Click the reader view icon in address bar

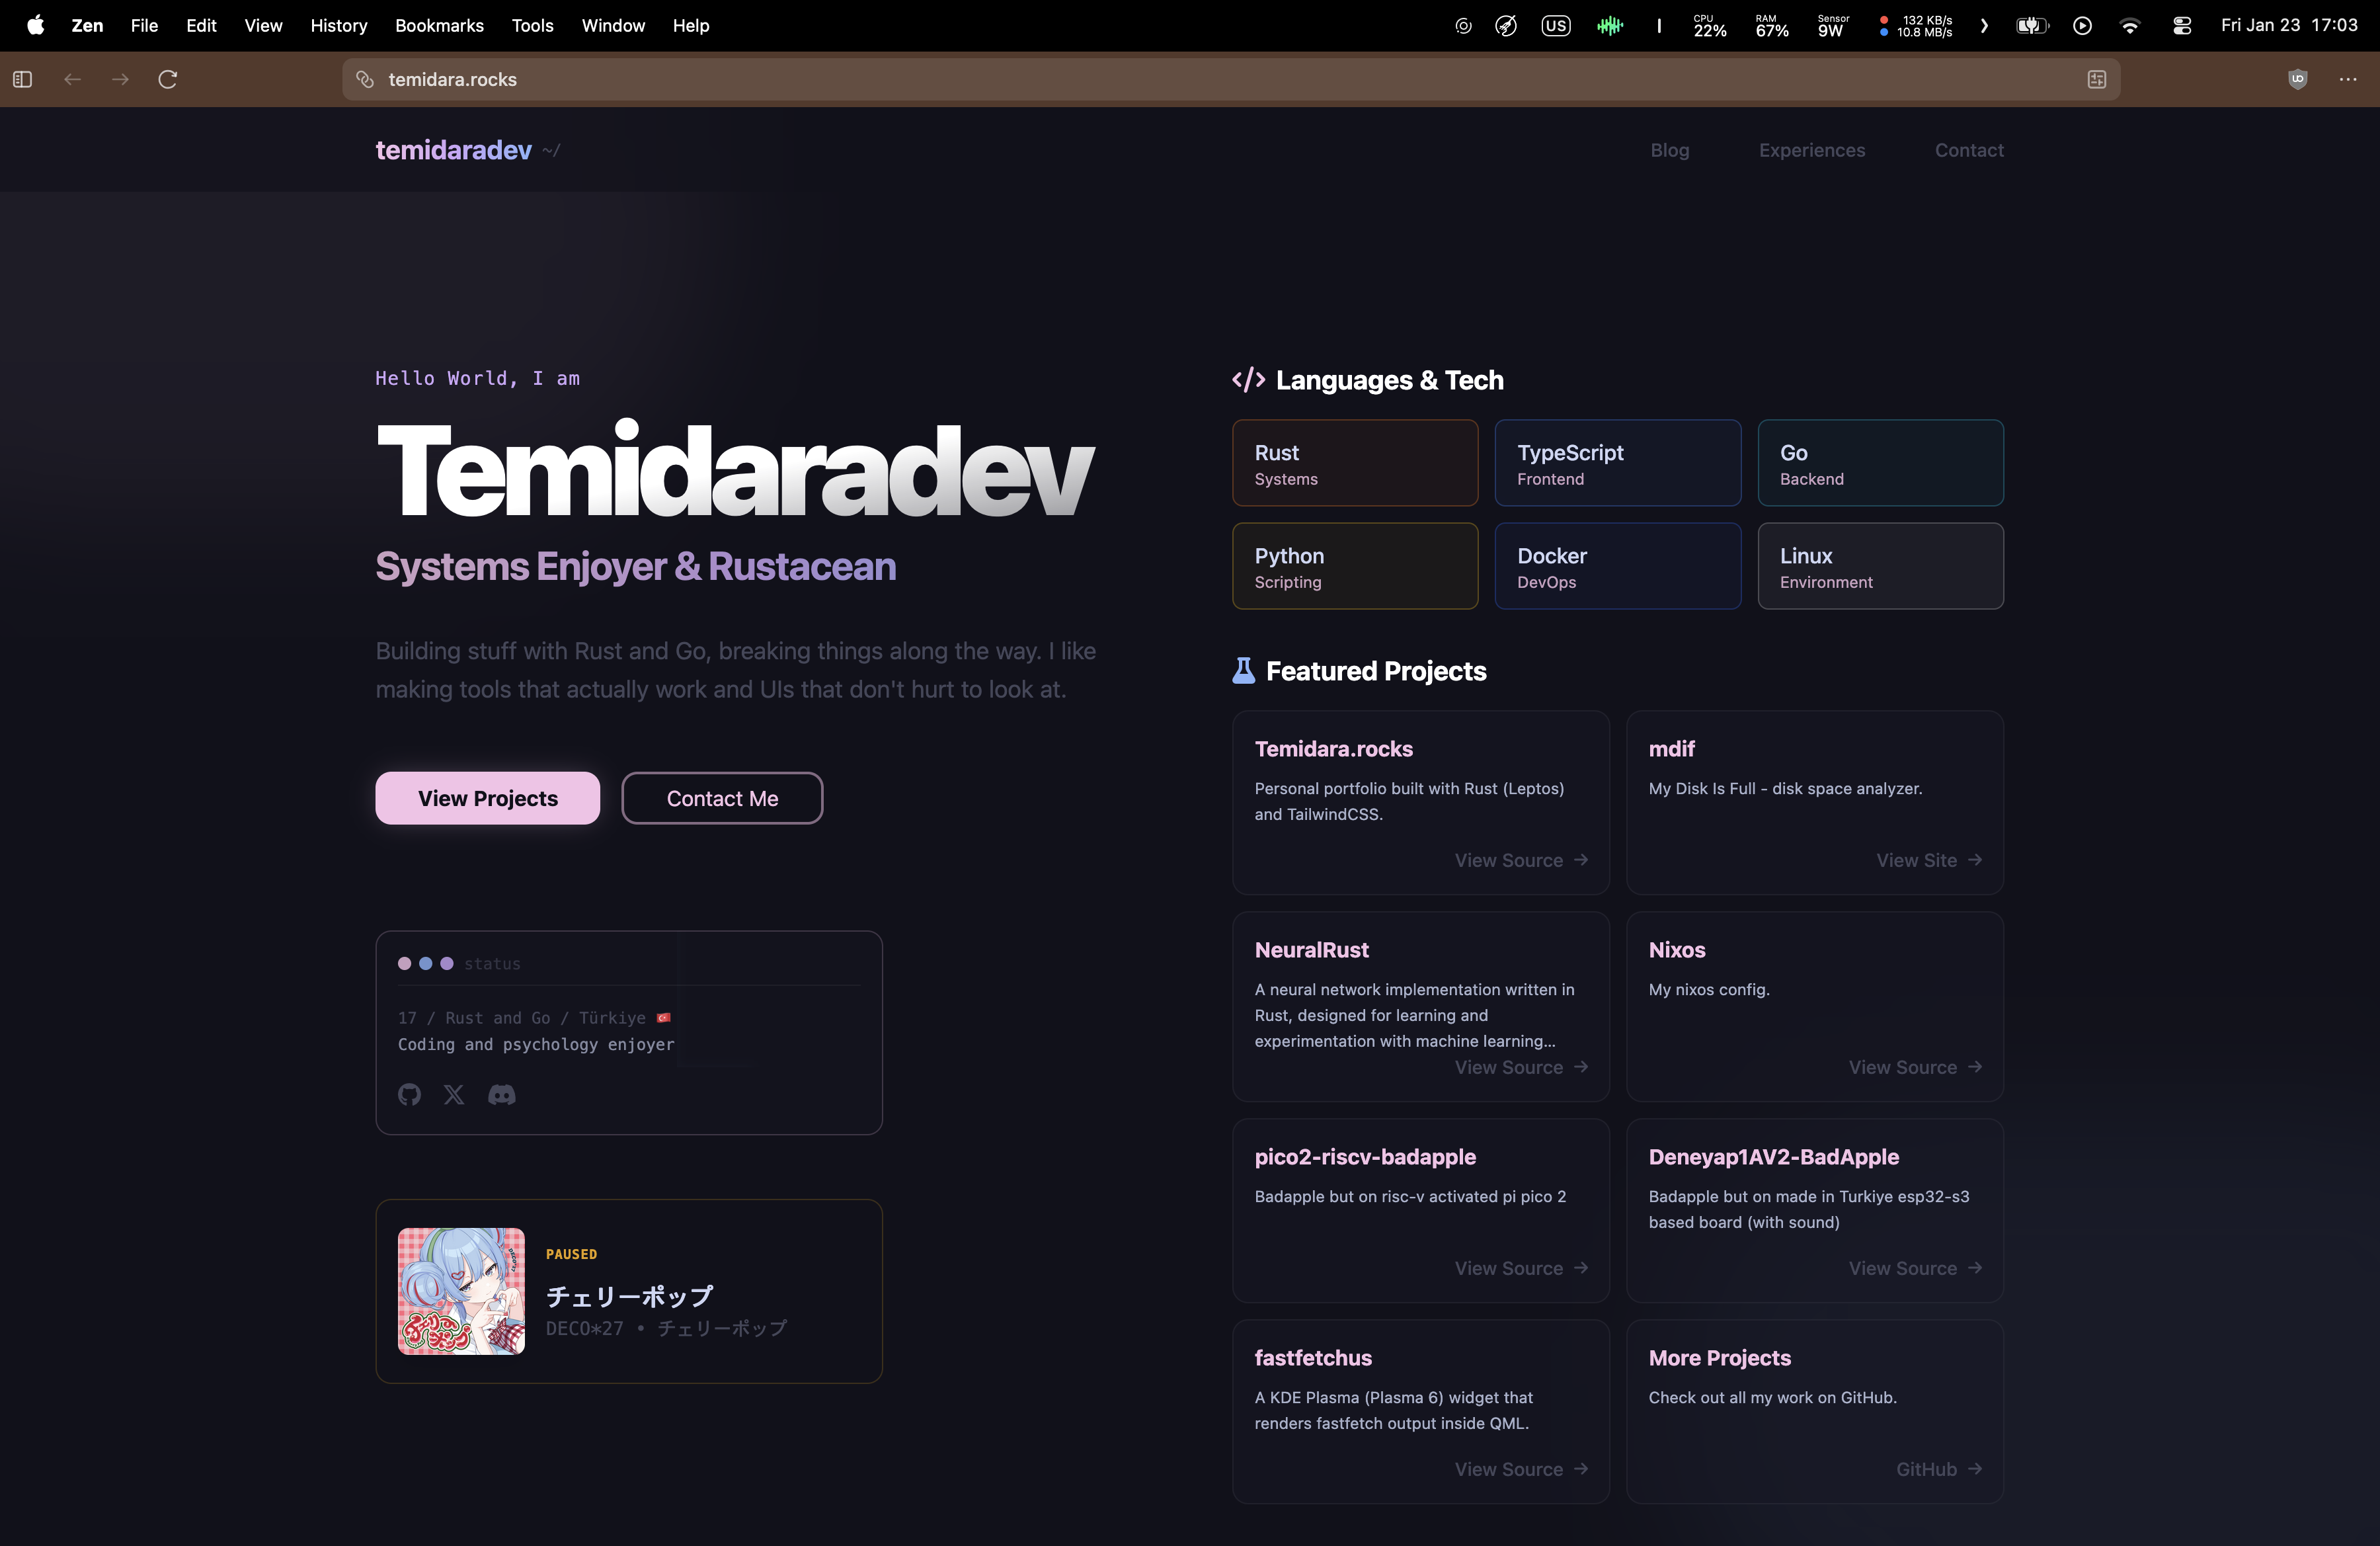tap(2097, 79)
